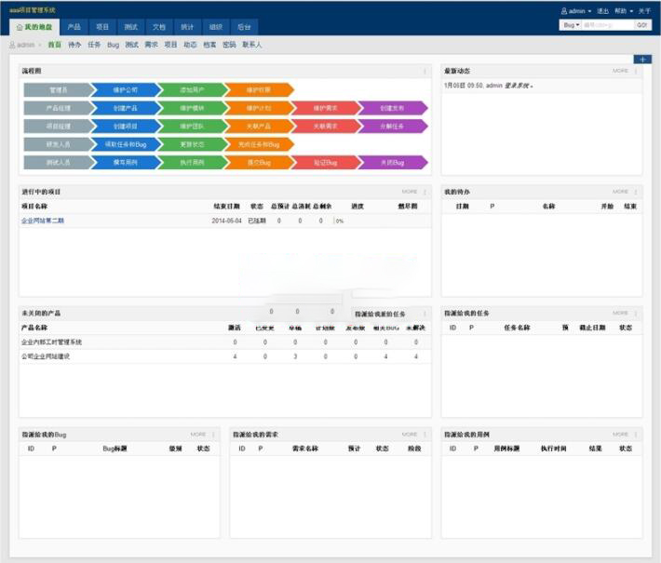This screenshot has width=661, height=563.
Task: Expand the admin user dropdown at top right
Action: (576, 11)
